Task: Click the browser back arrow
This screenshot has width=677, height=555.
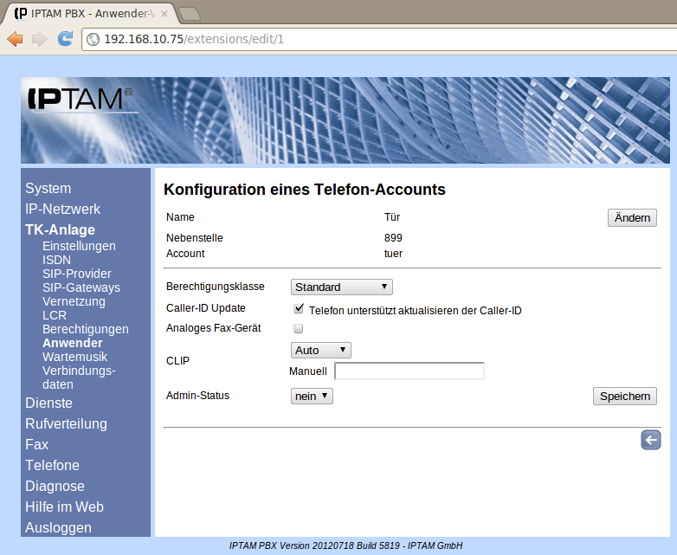Action: point(16,39)
